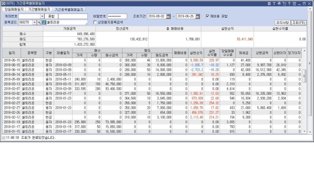Click the 매도금액 cell 13,800,000
The height and width of the screenshot is (171, 314).
tap(164, 60)
